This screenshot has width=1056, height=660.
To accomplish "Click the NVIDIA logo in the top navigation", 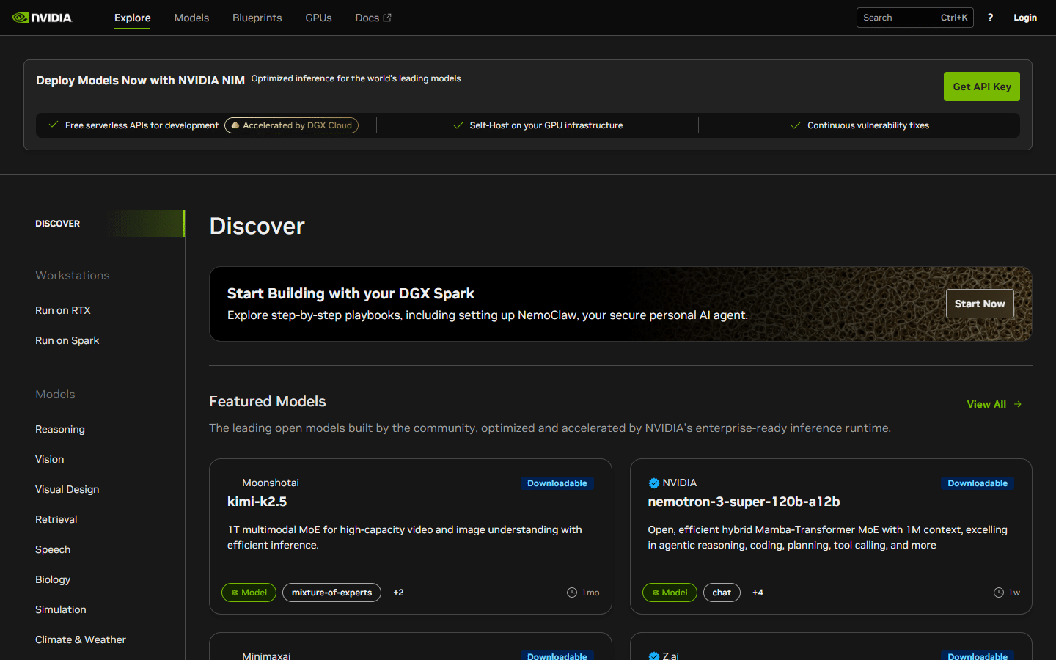I will click(x=42, y=17).
